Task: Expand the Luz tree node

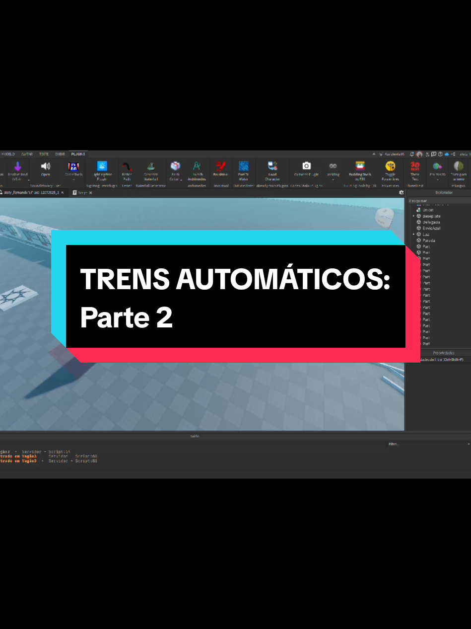Action: 413,234
